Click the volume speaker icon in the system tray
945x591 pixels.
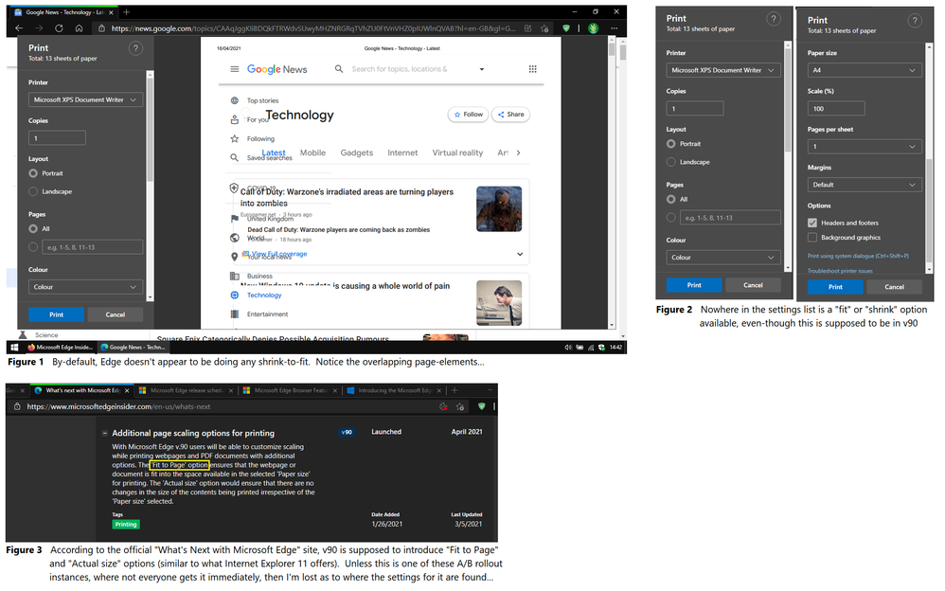coord(568,348)
